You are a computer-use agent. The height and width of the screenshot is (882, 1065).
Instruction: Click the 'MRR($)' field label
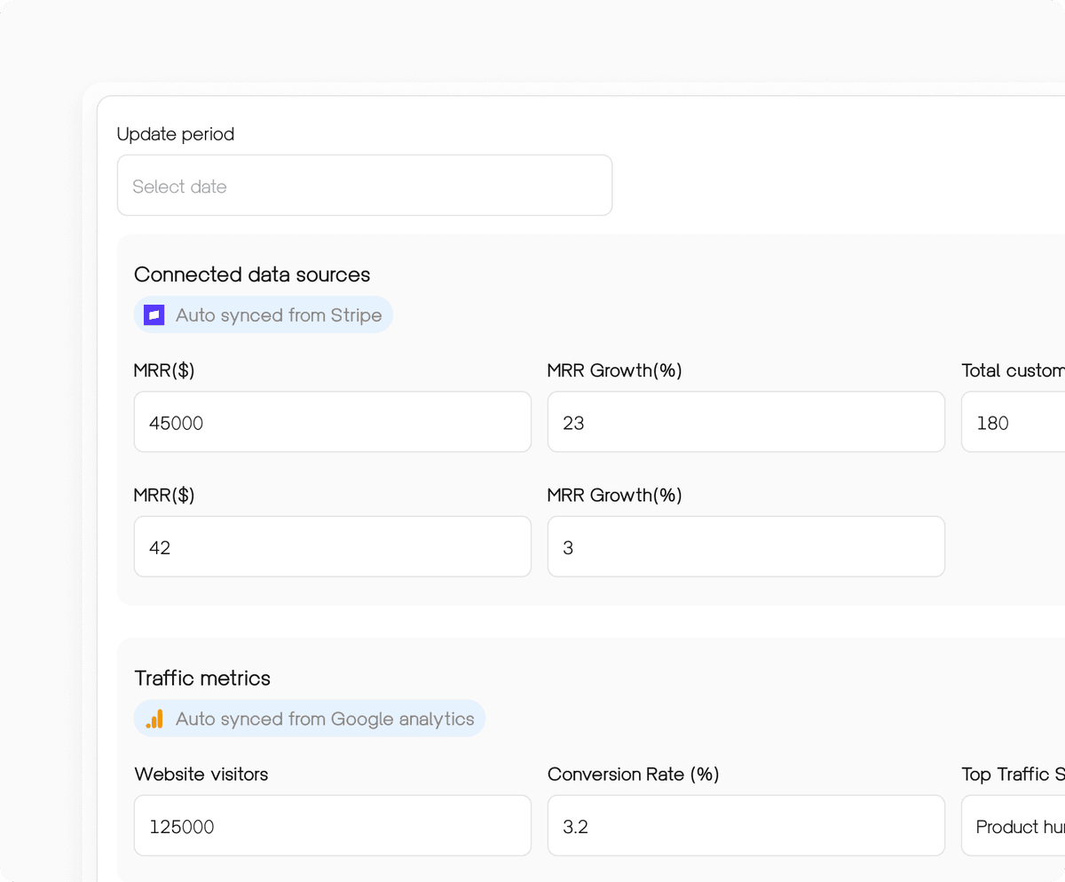pyautogui.click(x=164, y=370)
